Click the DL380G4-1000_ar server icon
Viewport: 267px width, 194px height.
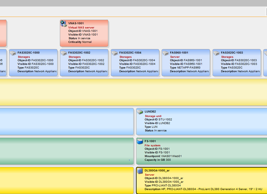pos(140,171)
